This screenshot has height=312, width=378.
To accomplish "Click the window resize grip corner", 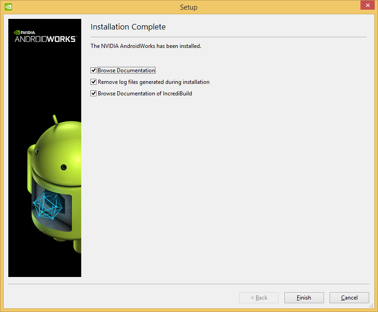I will click(371, 306).
